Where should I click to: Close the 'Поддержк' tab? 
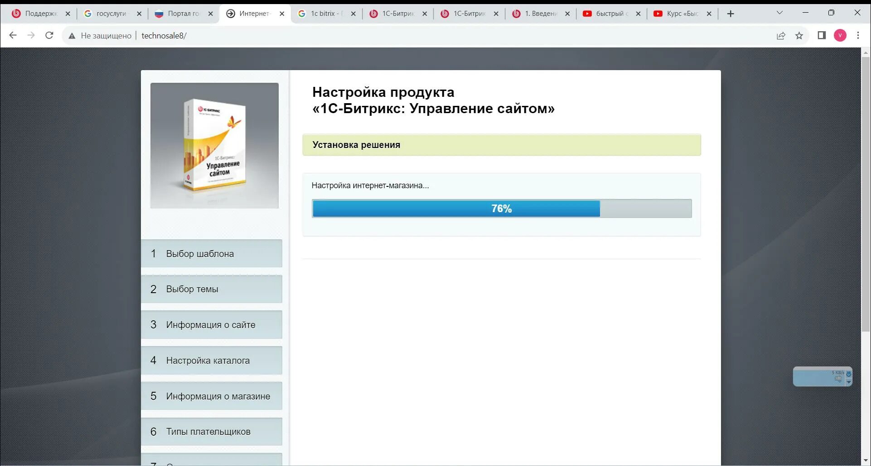[68, 14]
